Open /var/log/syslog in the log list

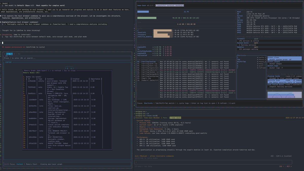[148, 62]
